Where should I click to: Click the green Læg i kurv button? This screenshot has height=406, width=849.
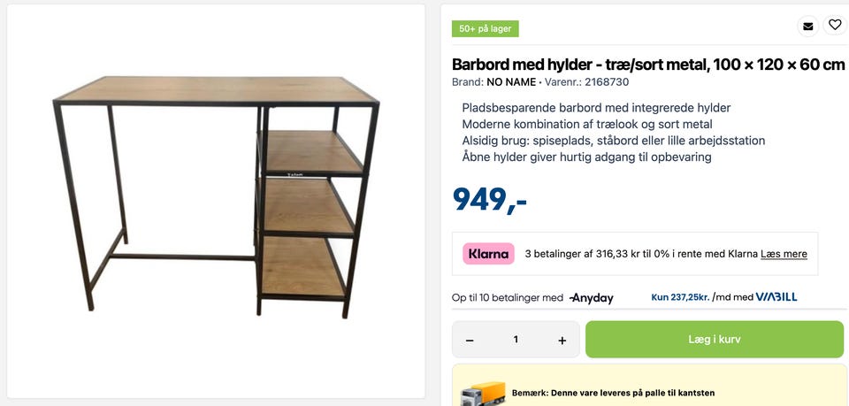[x=715, y=340]
